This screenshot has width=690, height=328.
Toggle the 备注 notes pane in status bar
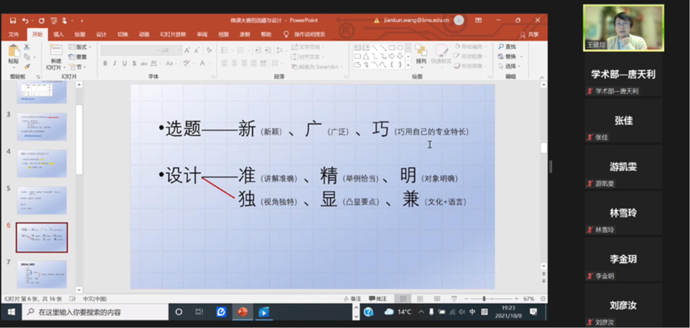tap(352, 299)
